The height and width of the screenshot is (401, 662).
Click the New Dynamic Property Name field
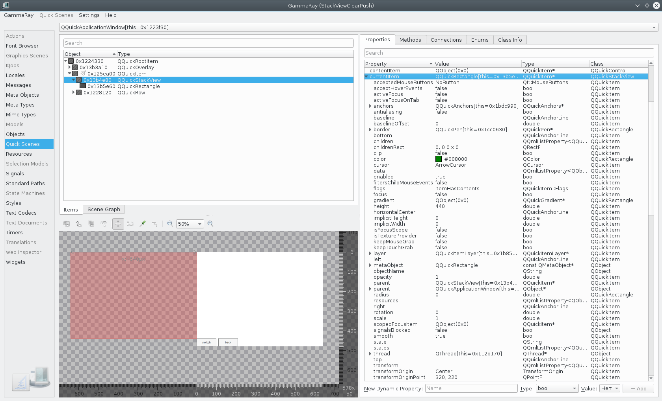click(471, 388)
